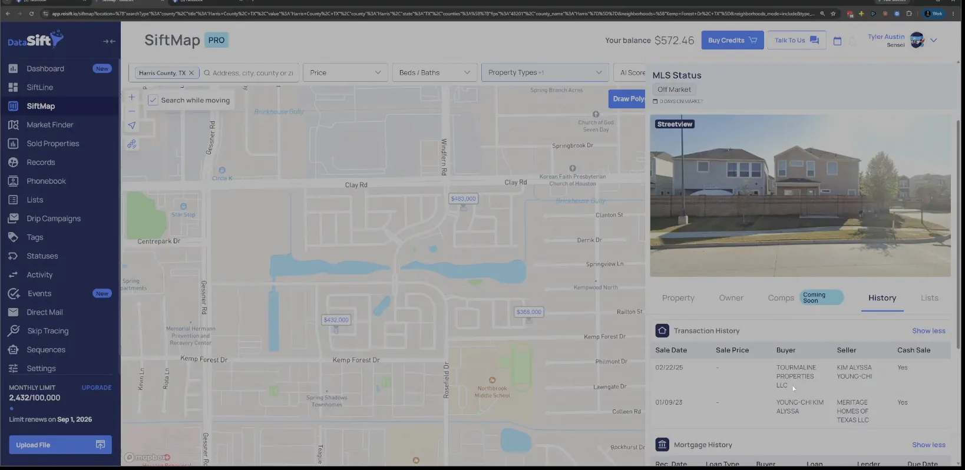This screenshot has width=965, height=470.
Task: Click the map locate-me arrow icon
Action: pos(132,125)
